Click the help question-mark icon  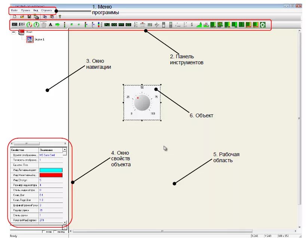(60, 17)
